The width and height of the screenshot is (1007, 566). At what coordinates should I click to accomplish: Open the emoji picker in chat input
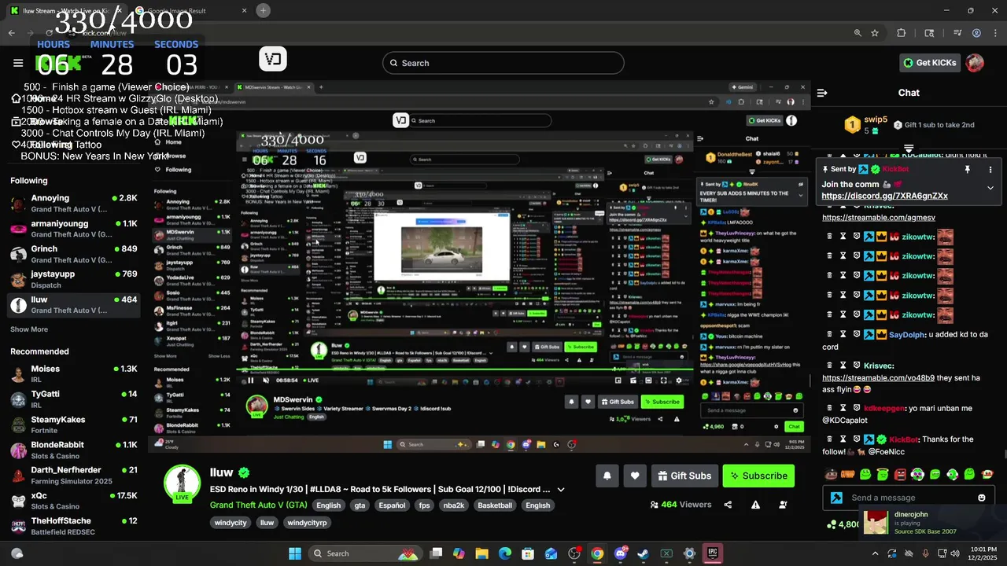pyautogui.click(x=981, y=498)
